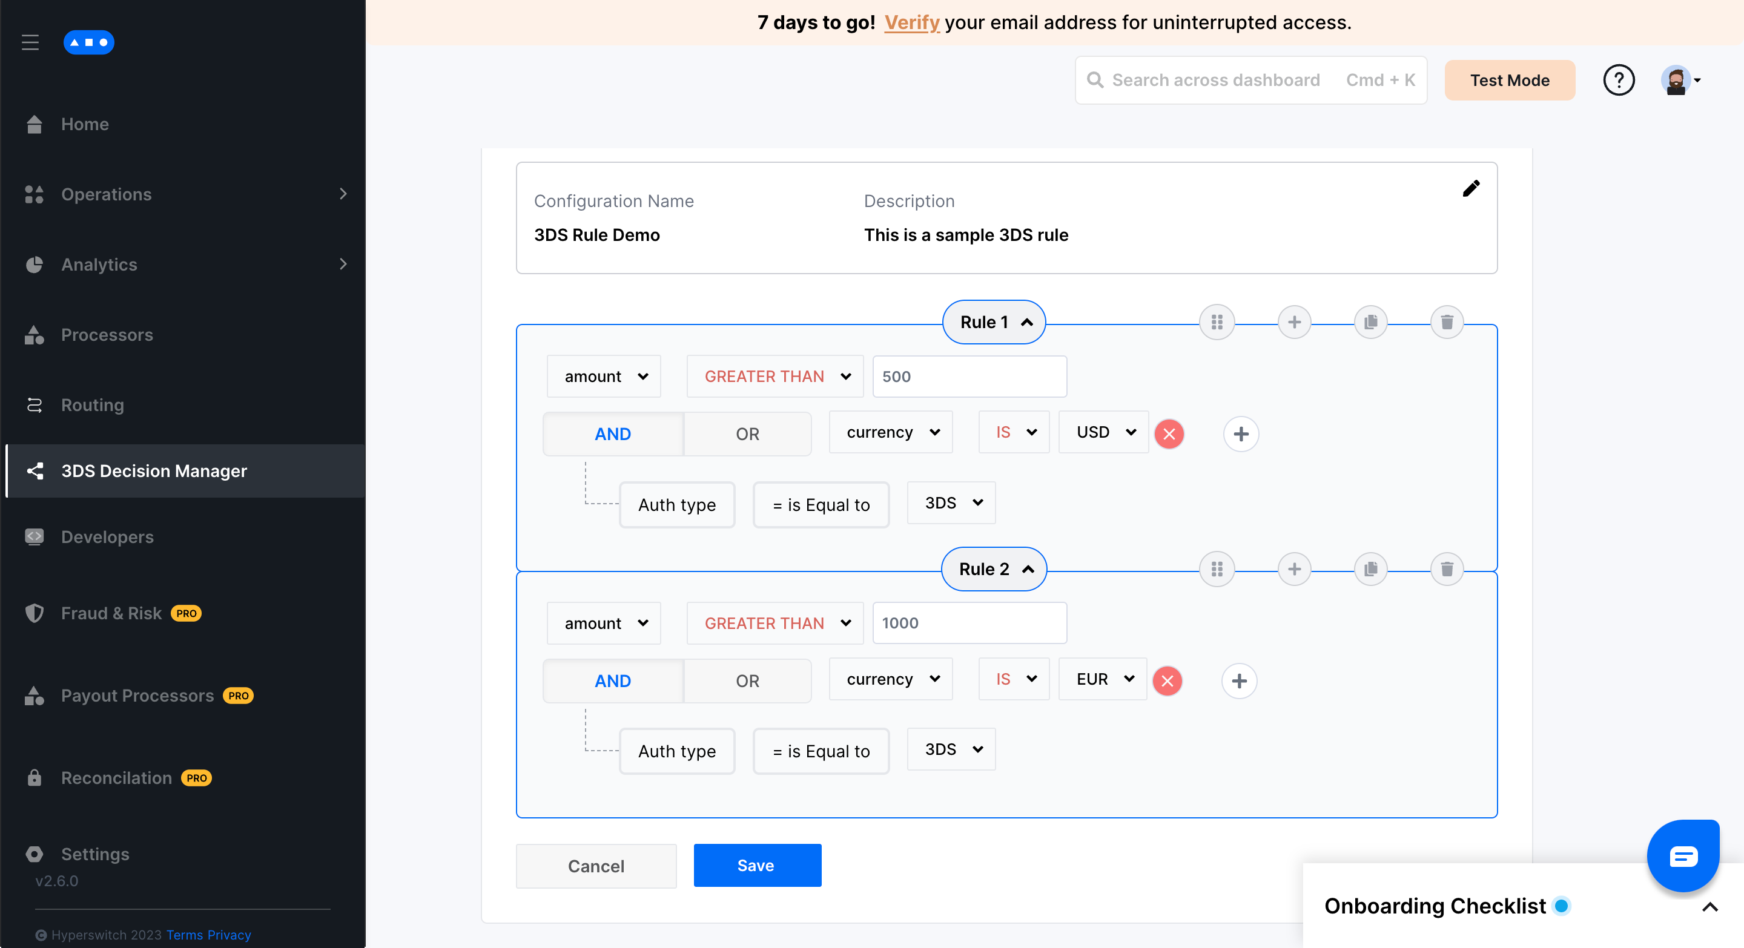The width and height of the screenshot is (1744, 948).
Task: Select OR operator in Rule 1
Action: pyautogui.click(x=747, y=435)
